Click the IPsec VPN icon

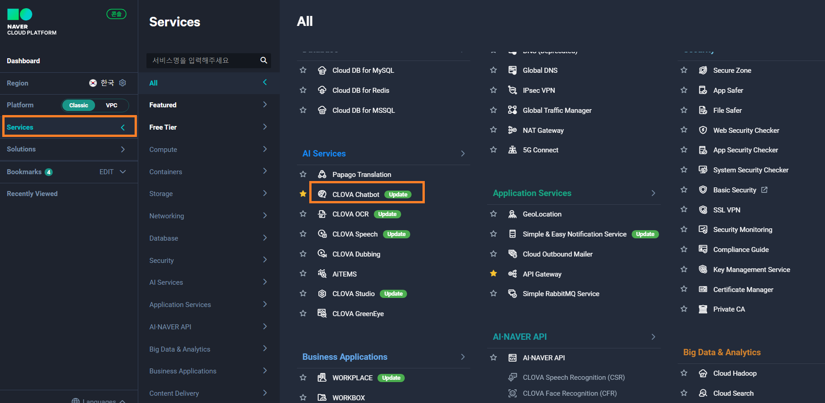pyautogui.click(x=513, y=90)
